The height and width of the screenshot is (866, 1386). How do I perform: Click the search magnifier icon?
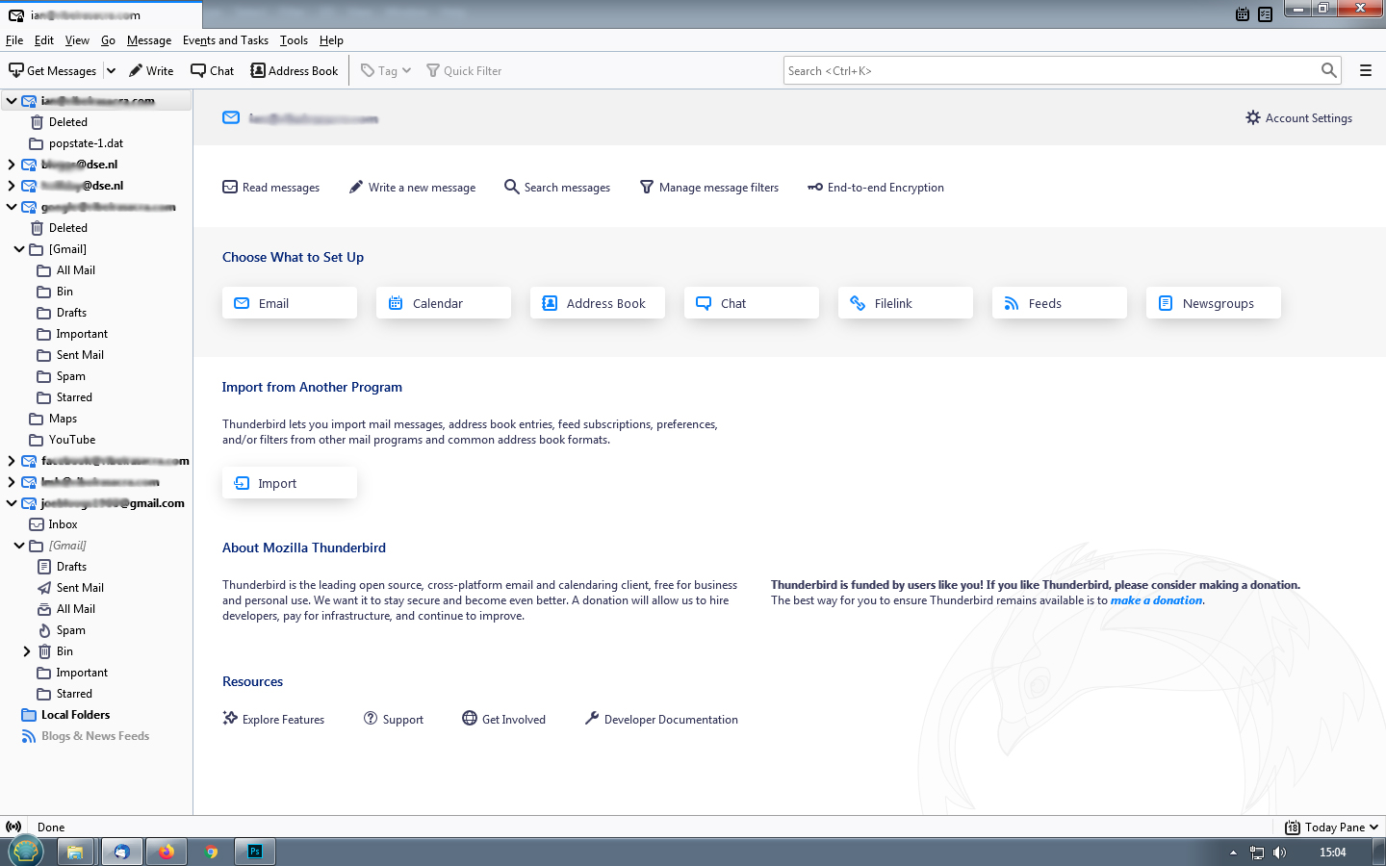1329,70
